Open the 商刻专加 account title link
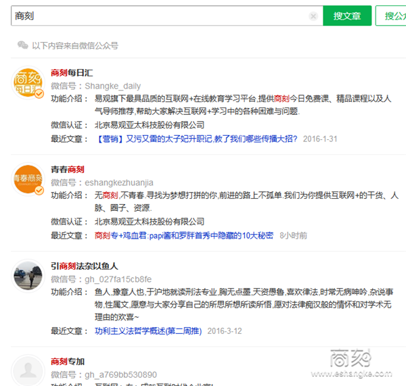Image resolution: width=406 pixels, height=386 pixels. pyautogui.click(x=68, y=361)
